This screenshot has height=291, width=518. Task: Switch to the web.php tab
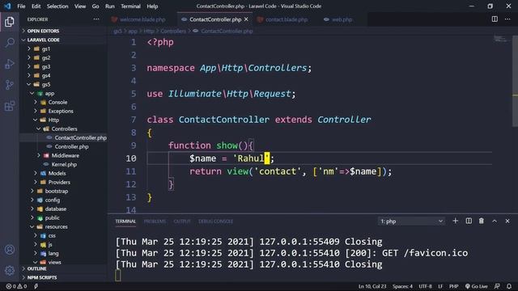(342, 19)
